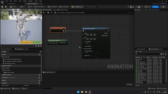Collapse the EventGraph tree item
This screenshot has width=168, height=94.
pyautogui.click(x=1, y=57)
